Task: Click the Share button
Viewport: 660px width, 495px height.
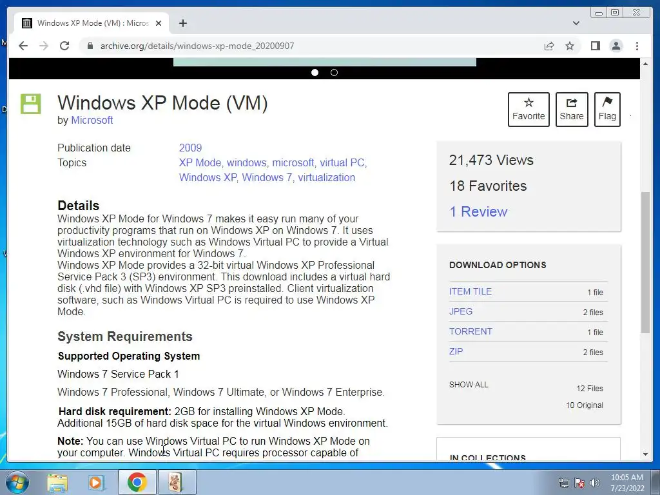Action: click(572, 110)
